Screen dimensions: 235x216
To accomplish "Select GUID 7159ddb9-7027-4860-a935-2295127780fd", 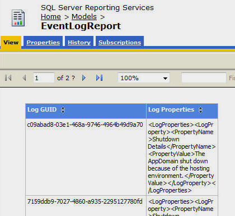I will pos(85,201).
